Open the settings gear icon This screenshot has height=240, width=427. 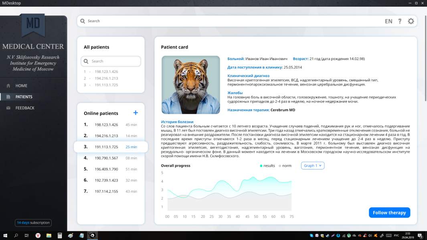tap(411, 21)
